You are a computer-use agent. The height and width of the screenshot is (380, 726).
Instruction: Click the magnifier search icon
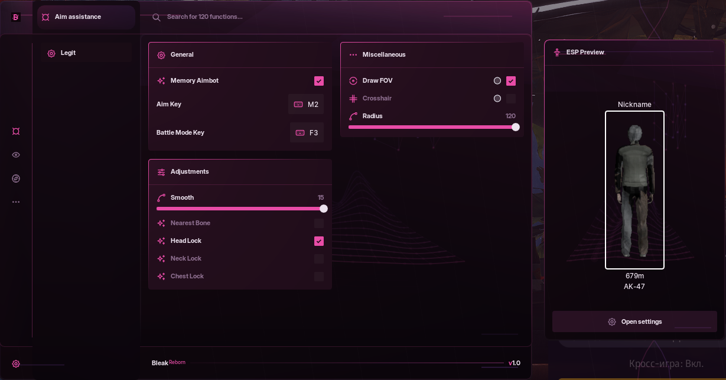point(157,17)
